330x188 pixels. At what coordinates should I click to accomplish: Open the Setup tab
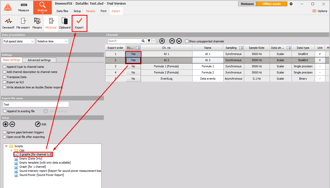tap(77, 11)
